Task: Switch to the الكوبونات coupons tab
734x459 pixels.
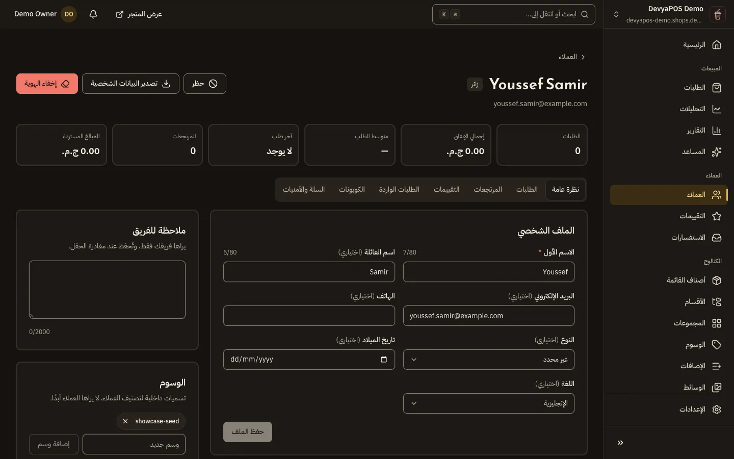Action: click(352, 190)
